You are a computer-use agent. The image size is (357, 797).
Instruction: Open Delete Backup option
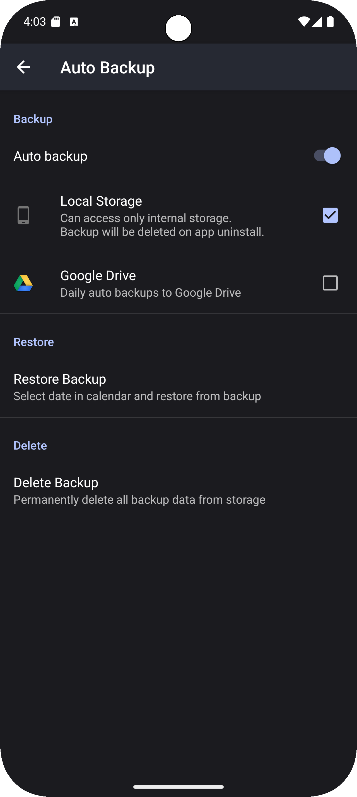pos(139,490)
